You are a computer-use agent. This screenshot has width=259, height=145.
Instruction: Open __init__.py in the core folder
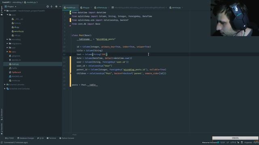coord(17,19)
